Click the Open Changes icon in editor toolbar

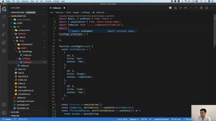[x=175, y=8]
